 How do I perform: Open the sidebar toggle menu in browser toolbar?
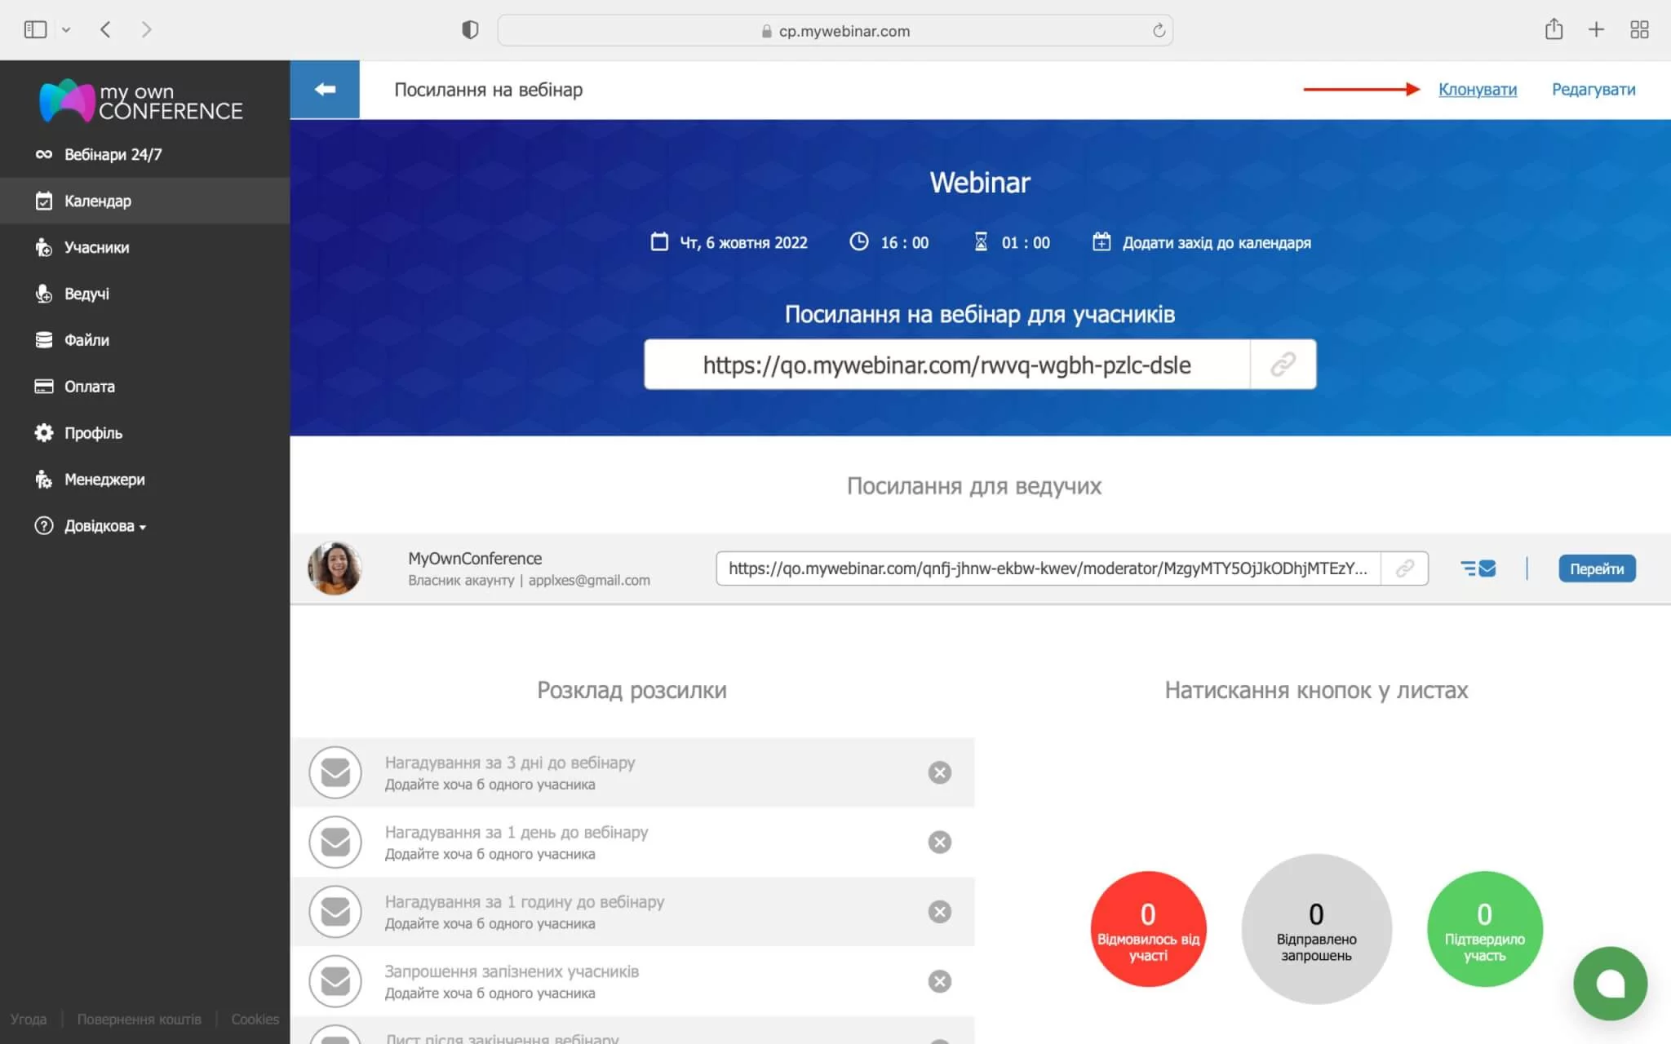(x=36, y=29)
